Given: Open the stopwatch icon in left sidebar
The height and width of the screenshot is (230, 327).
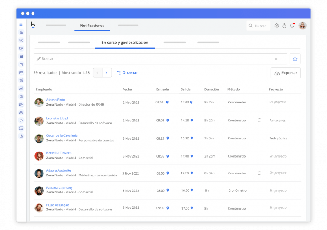Looking at the screenshot, I should click(21, 64).
